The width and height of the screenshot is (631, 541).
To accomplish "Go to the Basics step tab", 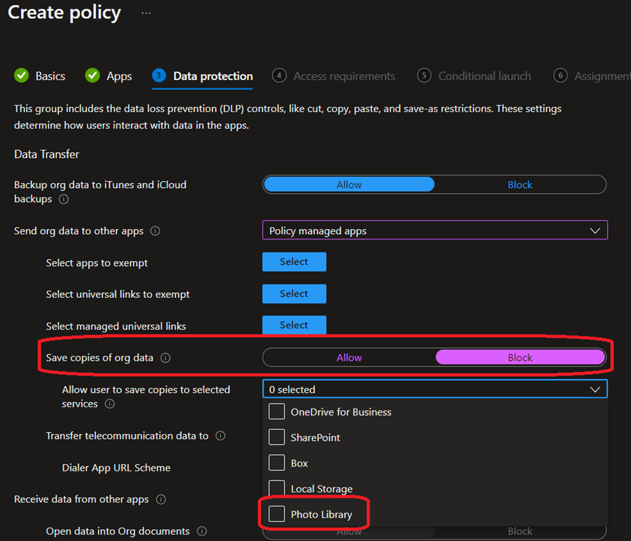I will [x=40, y=76].
